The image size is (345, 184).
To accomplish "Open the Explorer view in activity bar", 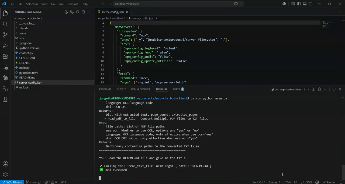I will [5, 13].
